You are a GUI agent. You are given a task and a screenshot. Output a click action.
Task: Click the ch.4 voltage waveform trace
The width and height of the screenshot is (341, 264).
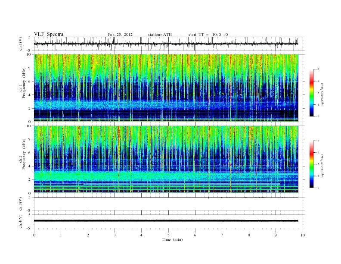pos(166,221)
